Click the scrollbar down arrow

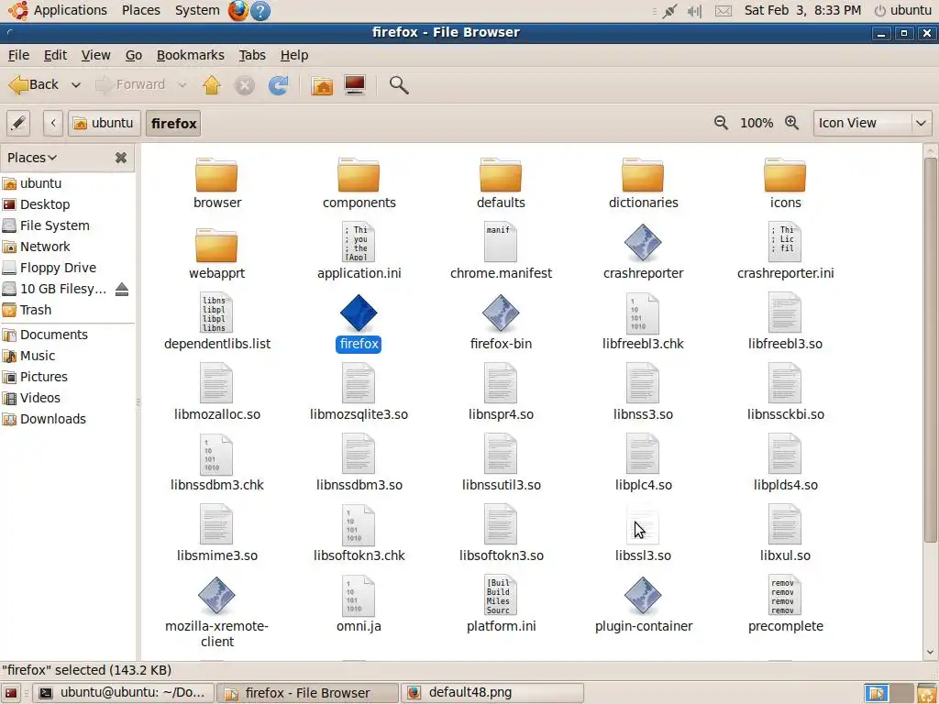(x=930, y=652)
